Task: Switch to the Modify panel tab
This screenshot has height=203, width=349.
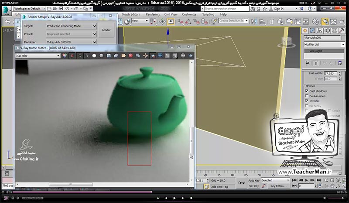Action: point(312,30)
